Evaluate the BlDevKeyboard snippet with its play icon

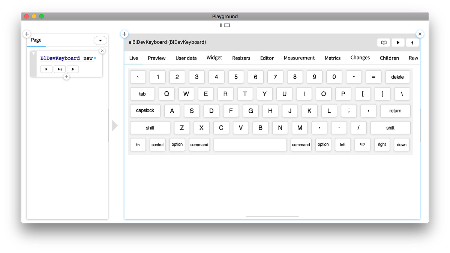46,69
